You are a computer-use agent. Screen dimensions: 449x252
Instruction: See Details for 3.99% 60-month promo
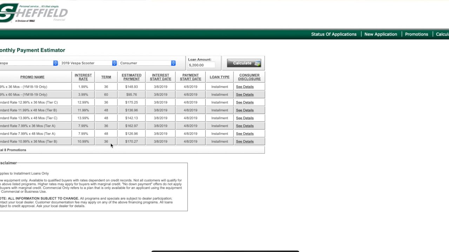point(244,94)
